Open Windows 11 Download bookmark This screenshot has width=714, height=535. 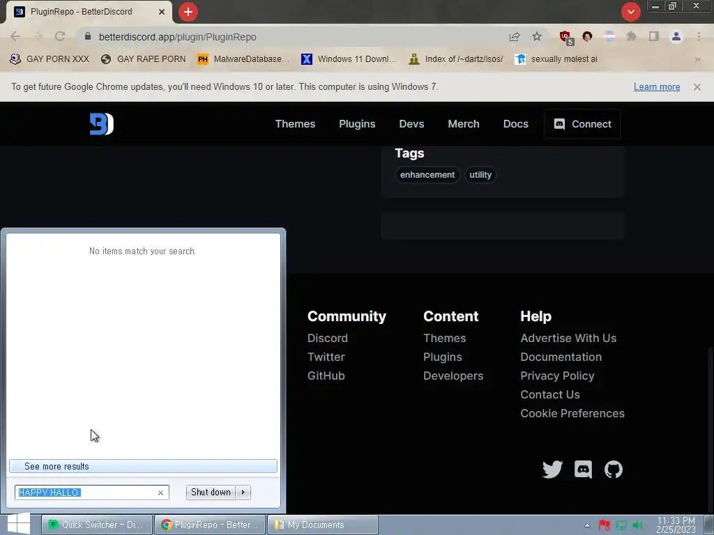pyautogui.click(x=349, y=59)
